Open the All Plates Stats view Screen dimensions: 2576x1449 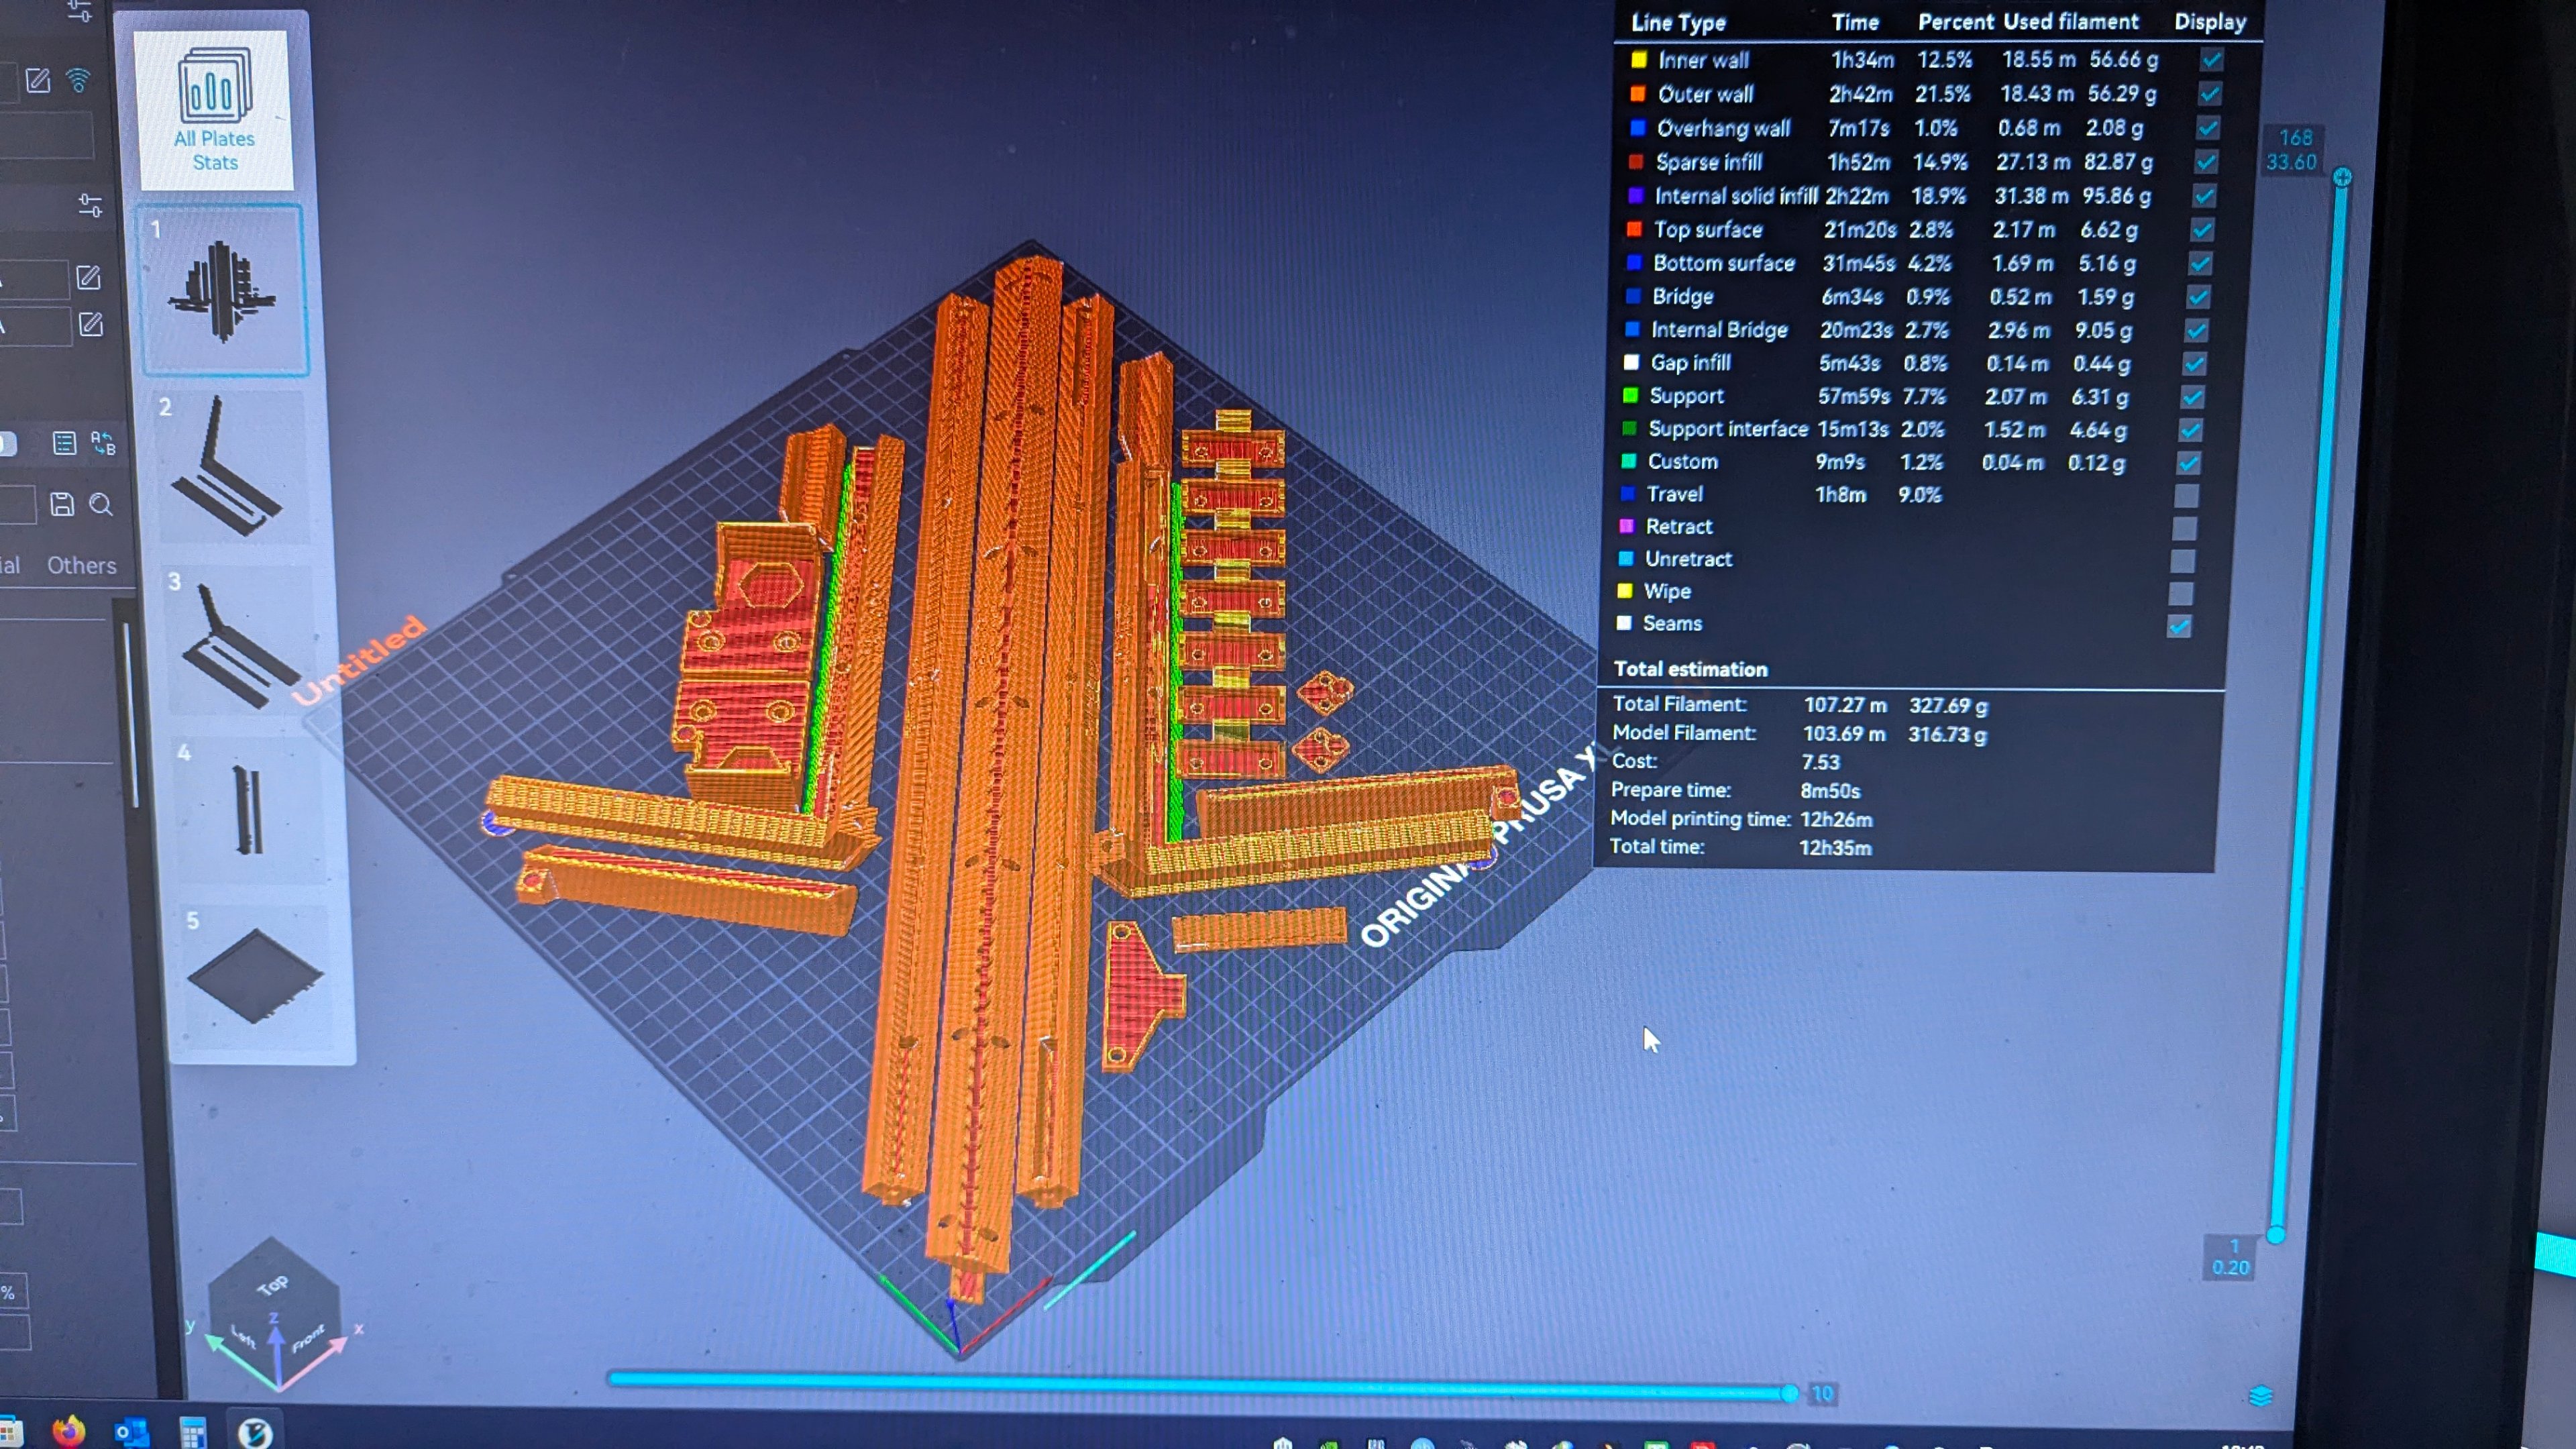coord(215,110)
